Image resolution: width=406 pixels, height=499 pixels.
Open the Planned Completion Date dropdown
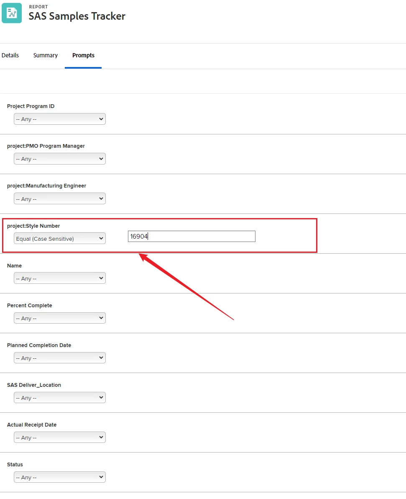[60, 358]
